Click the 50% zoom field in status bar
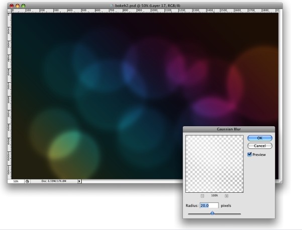Viewport: 302px width, 230px height. pyautogui.click(x=16, y=180)
